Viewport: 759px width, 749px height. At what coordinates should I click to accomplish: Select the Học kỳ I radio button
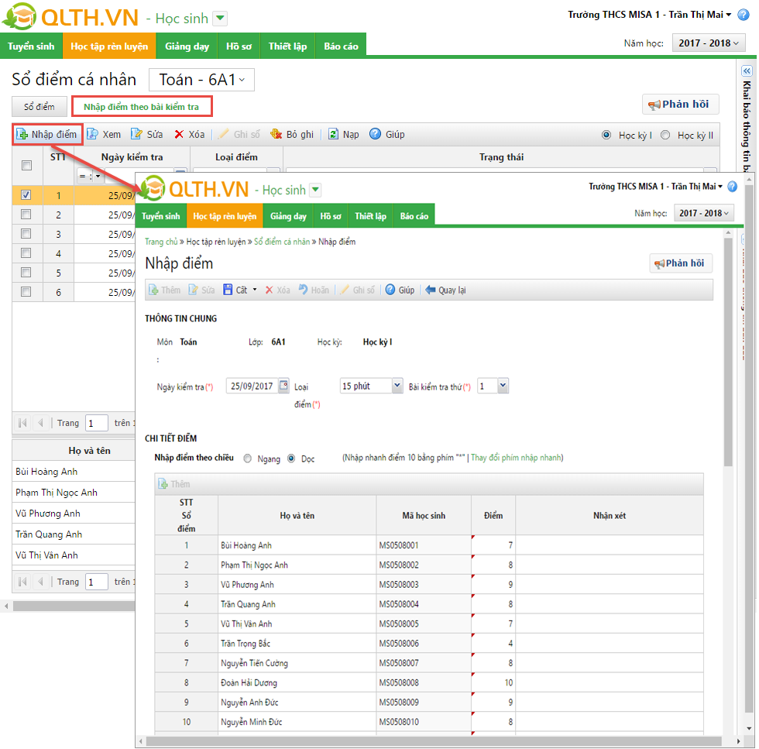click(606, 135)
